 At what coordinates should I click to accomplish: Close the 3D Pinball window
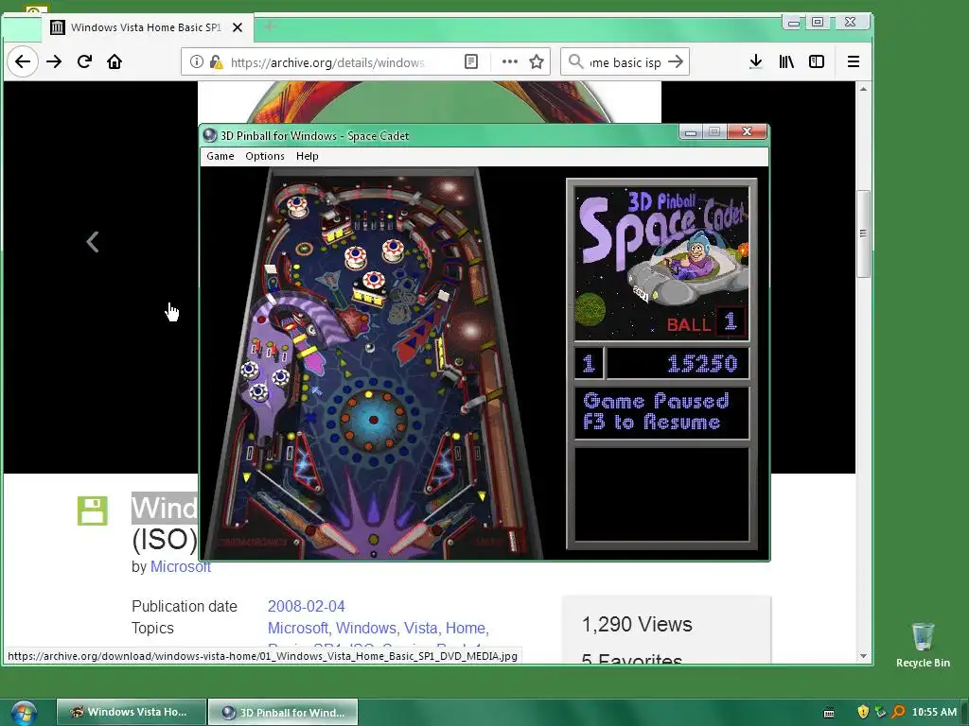point(748,131)
